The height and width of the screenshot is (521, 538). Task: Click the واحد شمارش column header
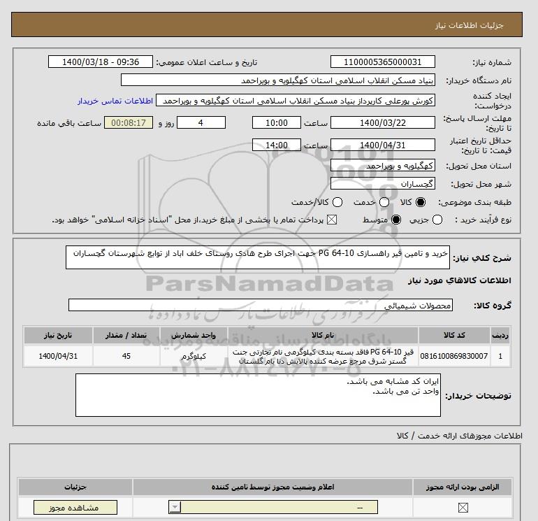click(194, 335)
